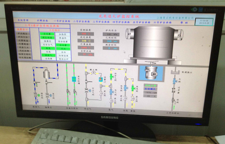This screenshot has height=144, width=225.
Task: Toggle the 水冷 water-cooling process indicator
Action: point(63,52)
